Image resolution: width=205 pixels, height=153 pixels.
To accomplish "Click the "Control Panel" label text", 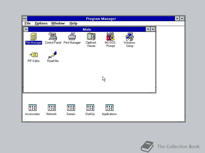I will (53, 43).
